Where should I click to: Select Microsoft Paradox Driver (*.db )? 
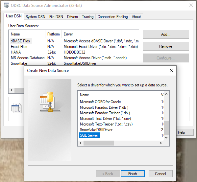click(x=104, y=107)
